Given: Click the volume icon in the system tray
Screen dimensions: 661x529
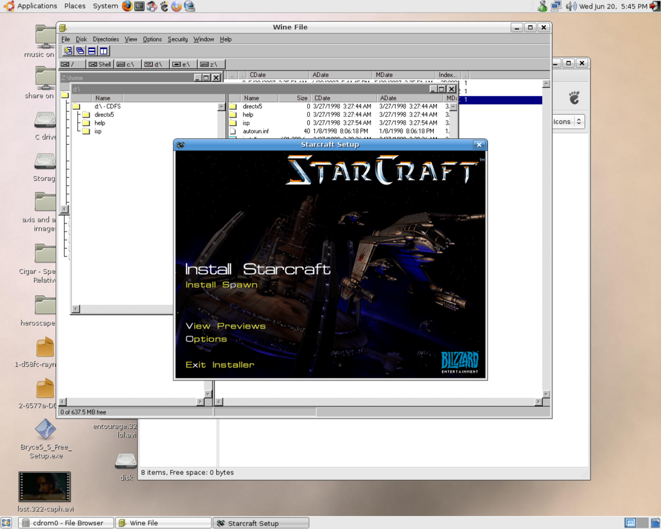Looking at the screenshot, I should tap(571, 6).
